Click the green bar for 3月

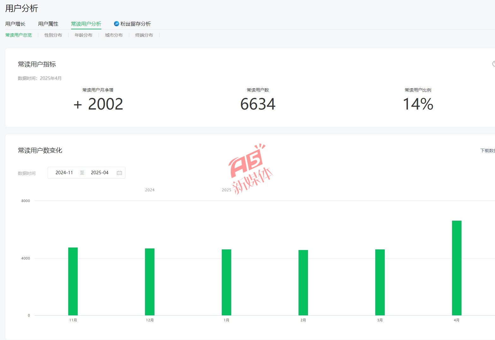(380, 282)
